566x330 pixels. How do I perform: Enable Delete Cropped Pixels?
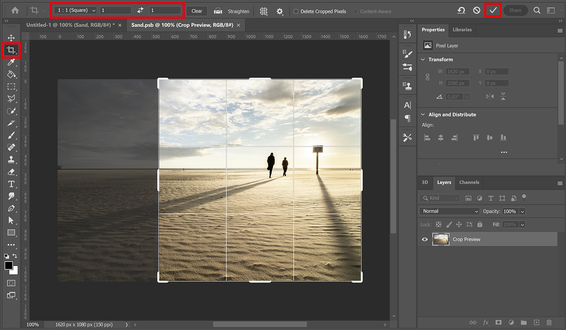click(x=296, y=11)
